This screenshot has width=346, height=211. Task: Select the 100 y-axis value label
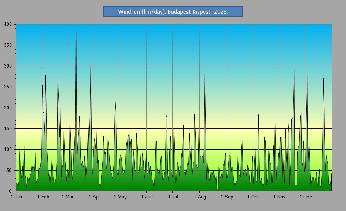point(8,149)
